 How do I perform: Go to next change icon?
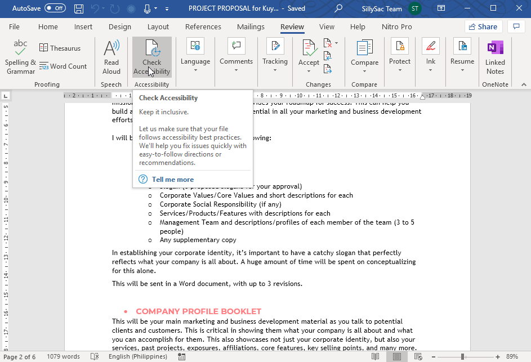(x=328, y=69)
